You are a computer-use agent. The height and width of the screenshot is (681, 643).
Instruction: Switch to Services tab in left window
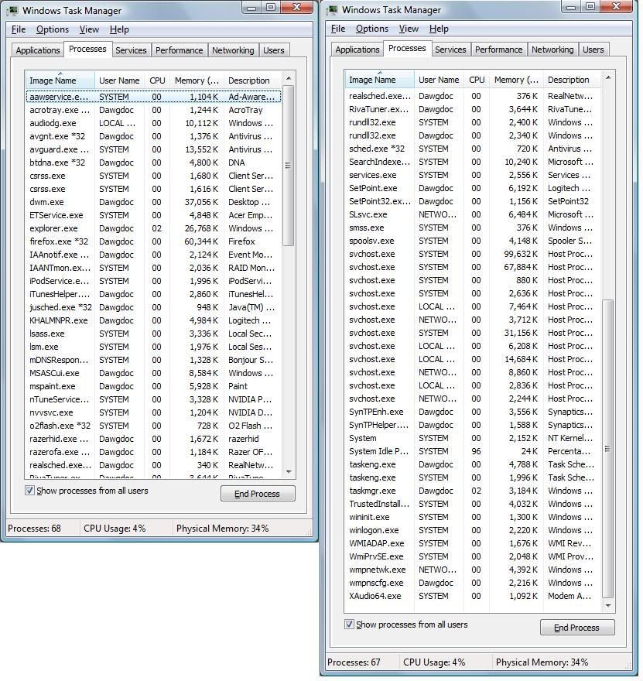coord(131,50)
